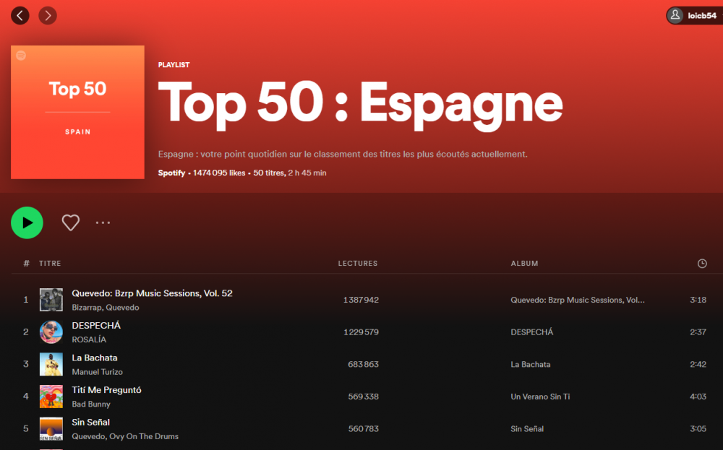Viewport: 723px width, 450px height.
Task: Click duration 3:18 of the first track
Action: tap(698, 300)
